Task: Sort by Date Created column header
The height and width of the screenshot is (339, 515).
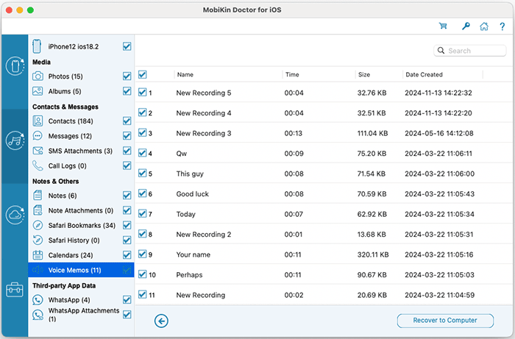Action: 424,74
